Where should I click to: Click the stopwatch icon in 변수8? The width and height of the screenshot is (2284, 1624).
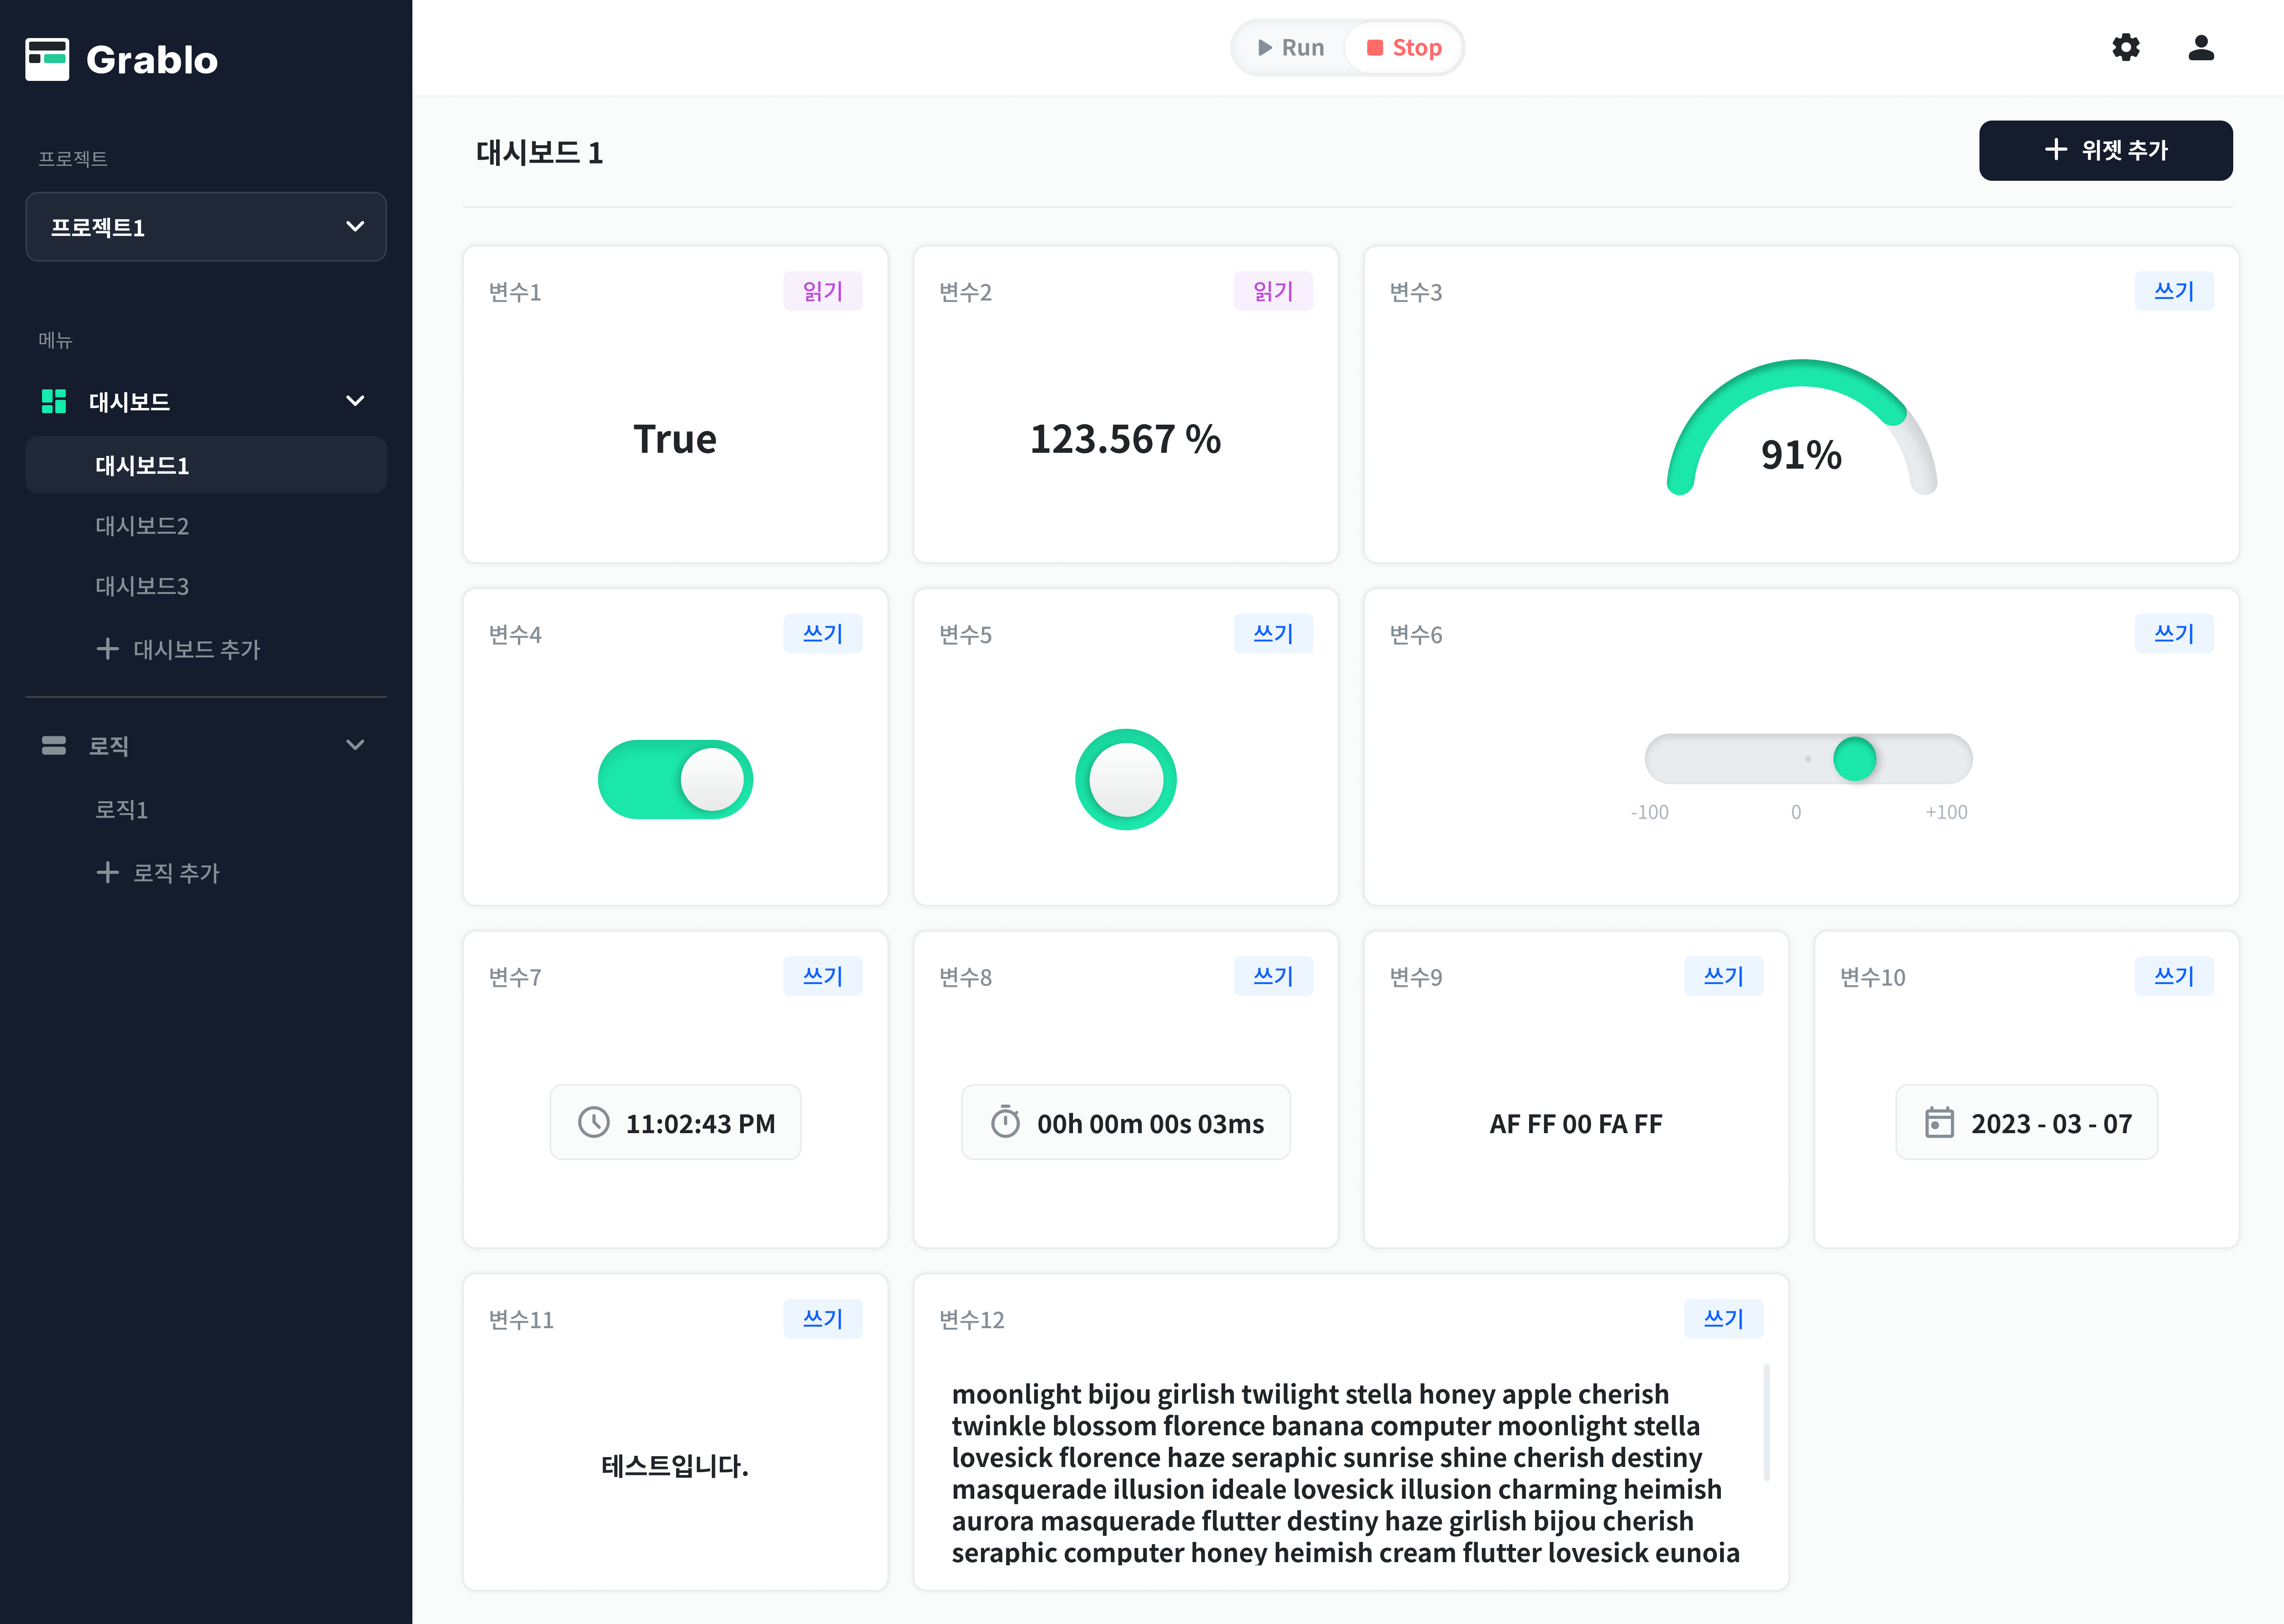click(1005, 1122)
